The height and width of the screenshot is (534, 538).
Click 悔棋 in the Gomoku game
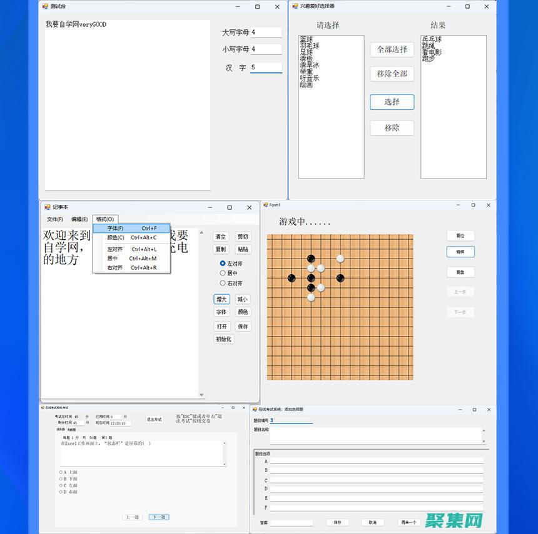tap(460, 252)
